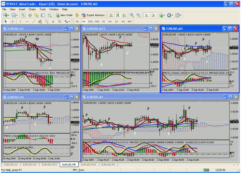The image size is (241, 173).
Task: Pick the vertical line drawing tool
Action: tap(20, 22)
